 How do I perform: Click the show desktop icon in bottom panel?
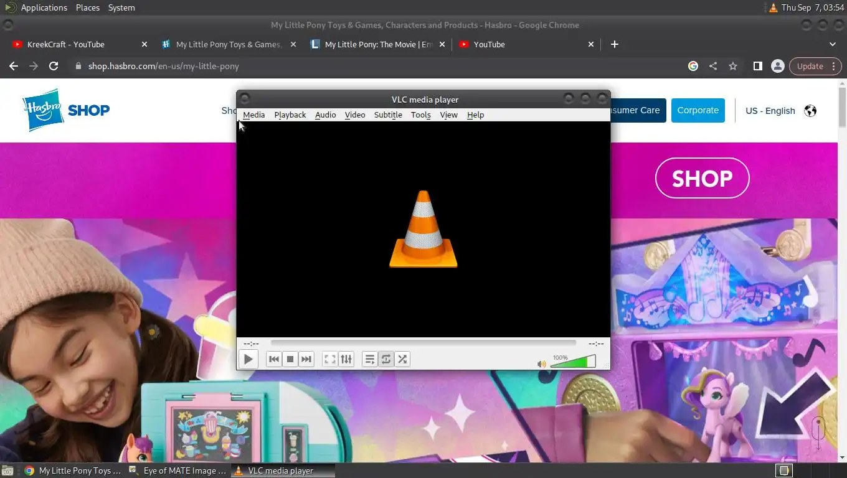pos(6,471)
